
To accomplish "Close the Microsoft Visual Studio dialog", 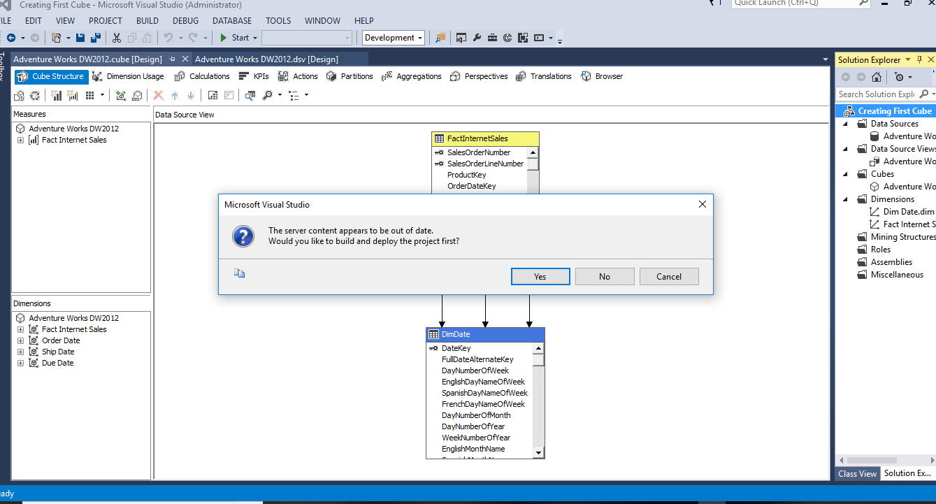I will 703,204.
